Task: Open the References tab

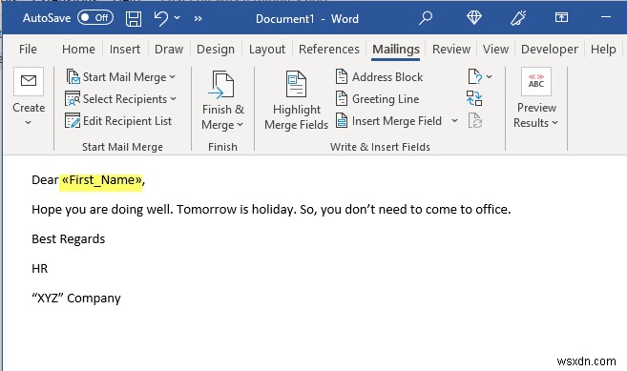Action: (x=329, y=50)
